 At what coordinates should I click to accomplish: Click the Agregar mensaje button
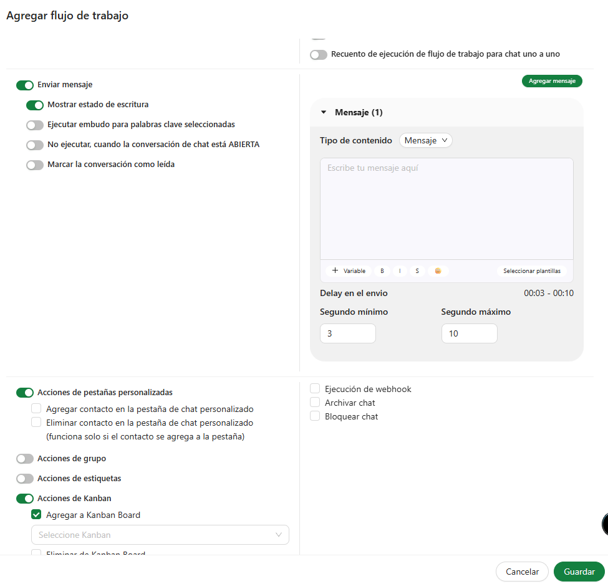552,81
